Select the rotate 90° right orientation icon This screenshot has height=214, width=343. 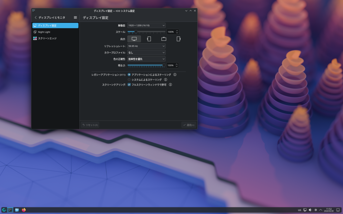[179, 39]
